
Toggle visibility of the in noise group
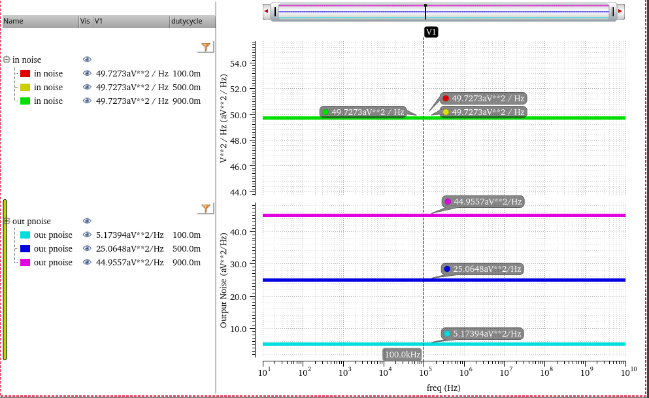click(87, 59)
